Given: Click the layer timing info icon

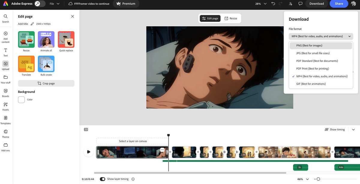Looking at the screenshot, I should point(133,179).
